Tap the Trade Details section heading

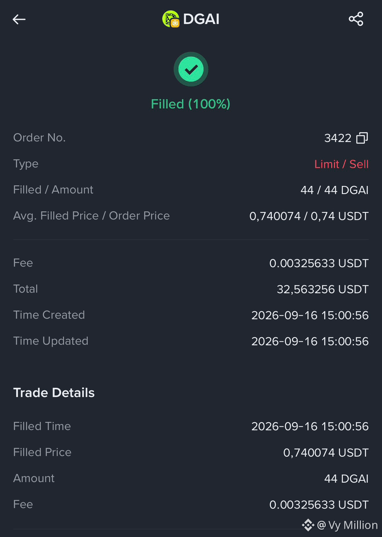pyautogui.click(x=54, y=393)
